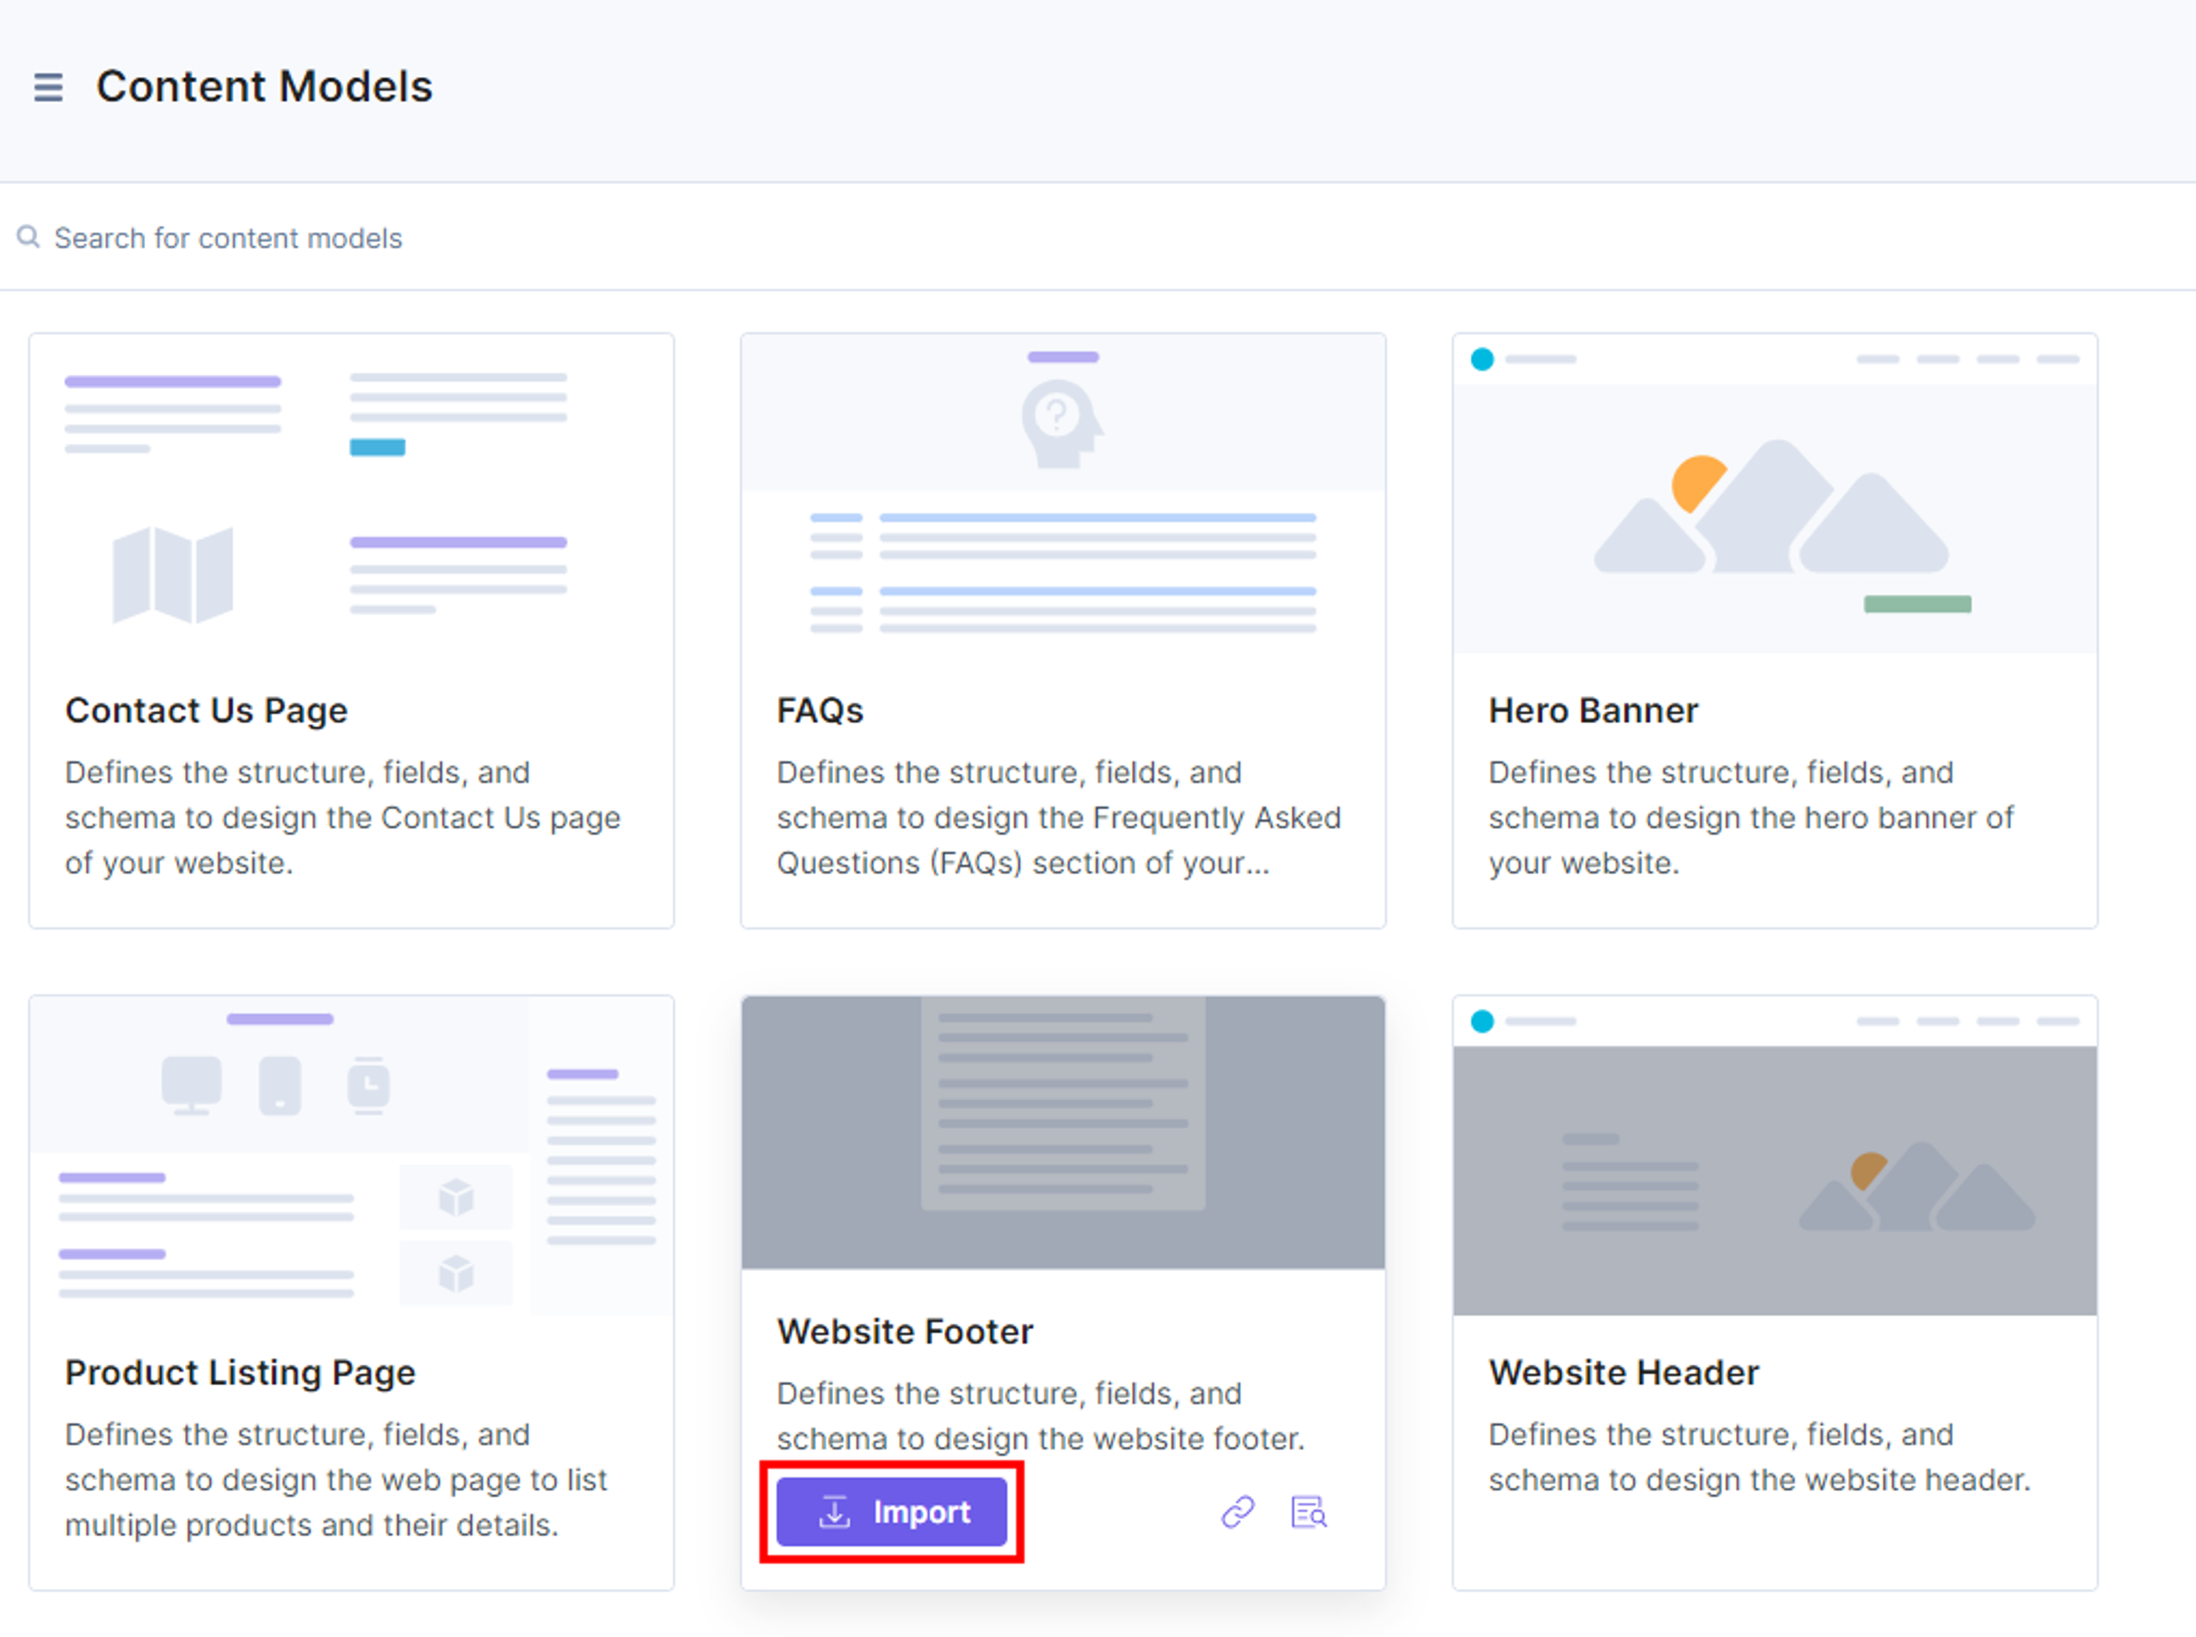The height and width of the screenshot is (1637, 2196).
Task: Click the link icon on Website Footer
Action: click(1238, 1512)
